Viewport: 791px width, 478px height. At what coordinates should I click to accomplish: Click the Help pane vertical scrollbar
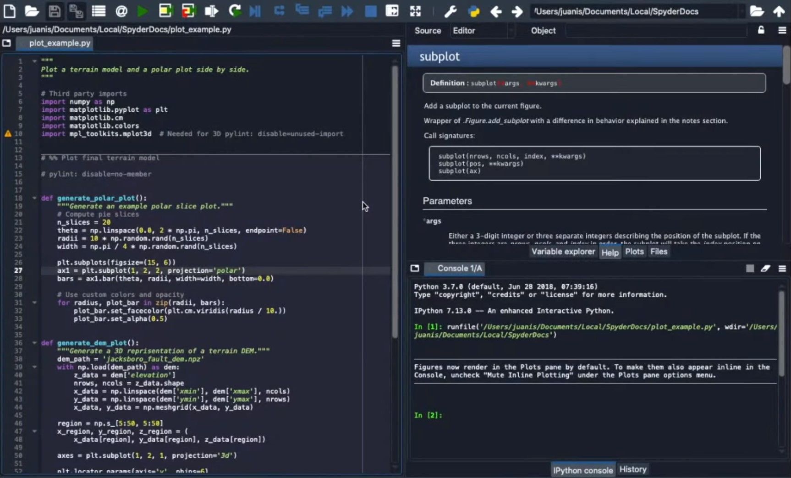tap(786, 65)
